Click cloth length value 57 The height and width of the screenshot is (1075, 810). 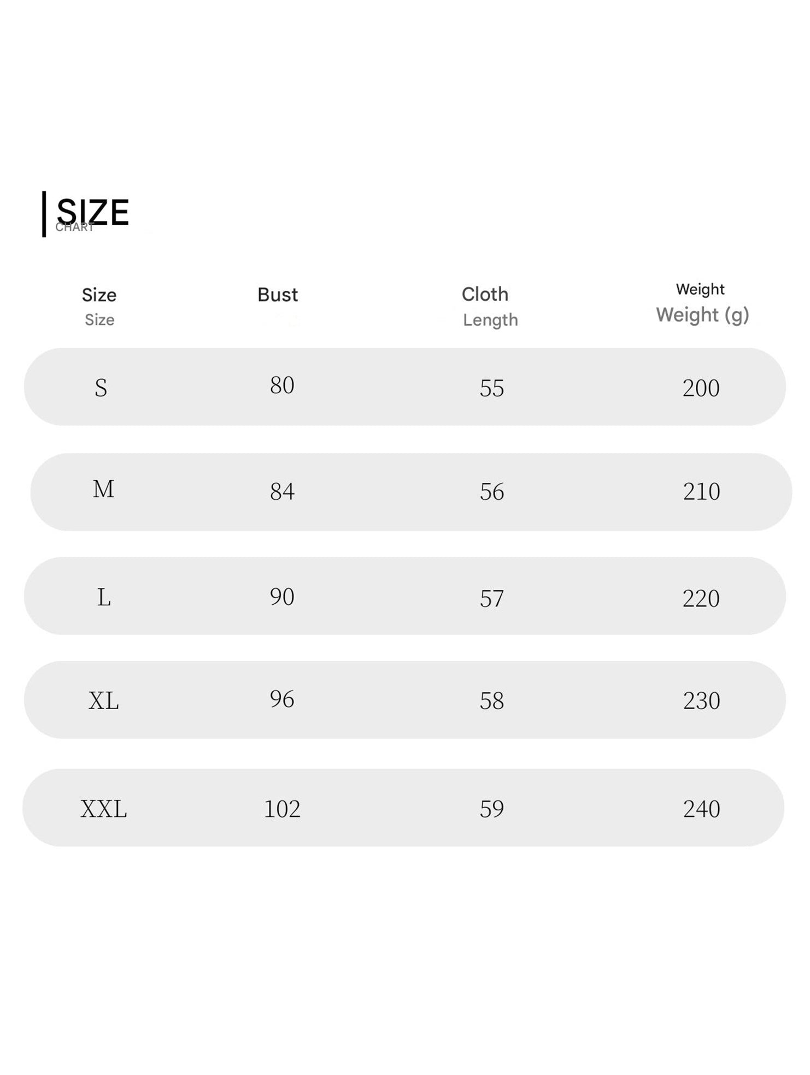click(492, 599)
